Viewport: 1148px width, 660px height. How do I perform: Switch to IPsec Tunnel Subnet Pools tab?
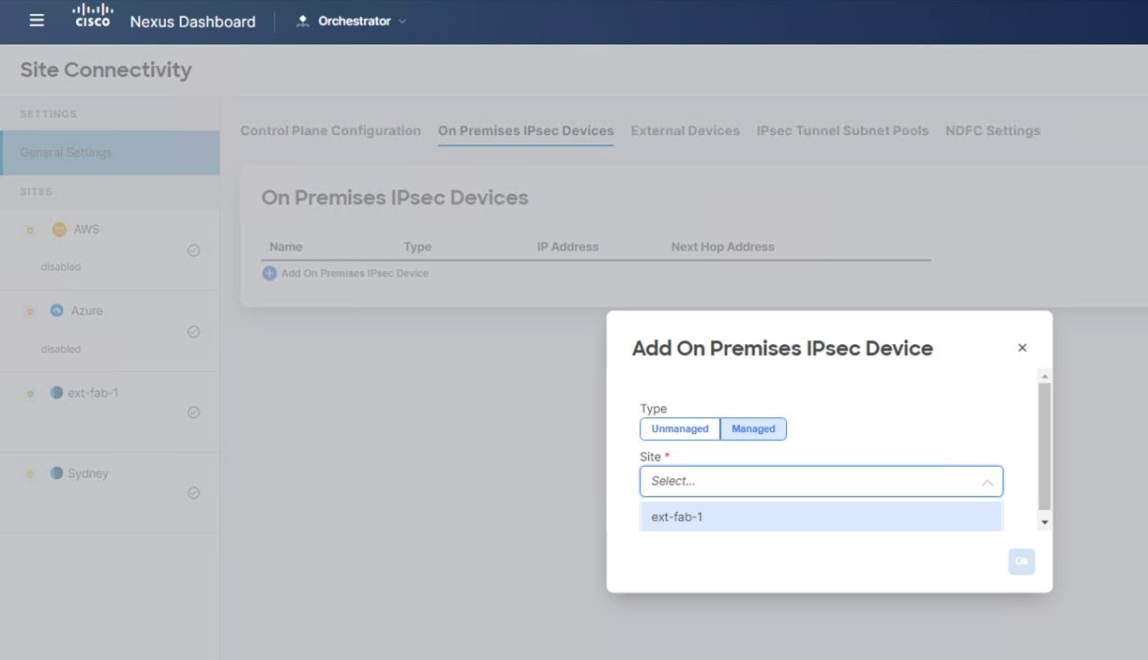point(842,130)
